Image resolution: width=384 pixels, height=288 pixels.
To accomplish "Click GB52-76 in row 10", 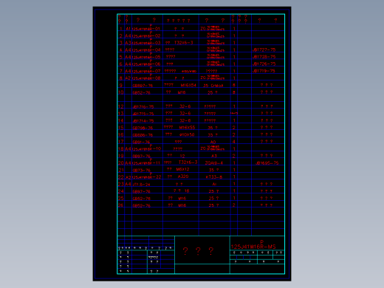I will point(141,92).
